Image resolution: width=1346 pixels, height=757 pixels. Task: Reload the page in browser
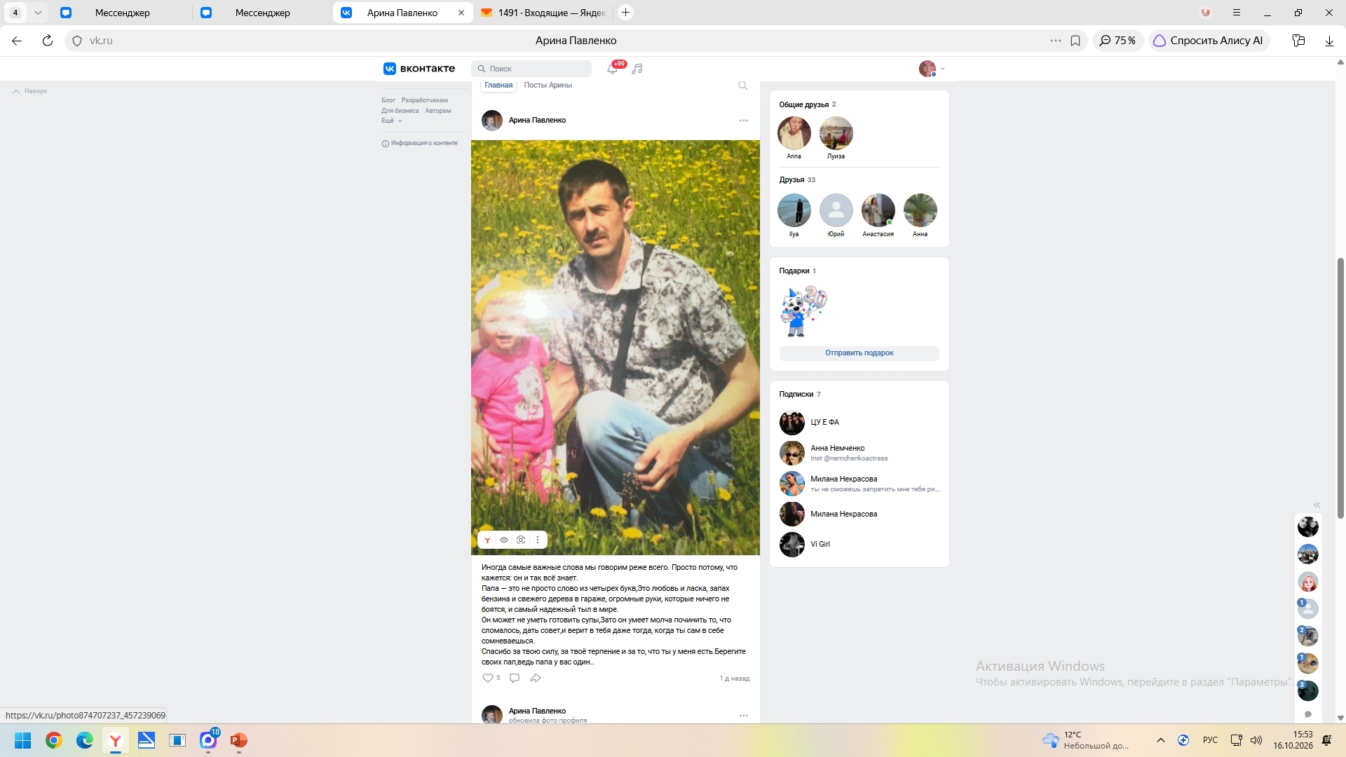click(x=48, y=41)
